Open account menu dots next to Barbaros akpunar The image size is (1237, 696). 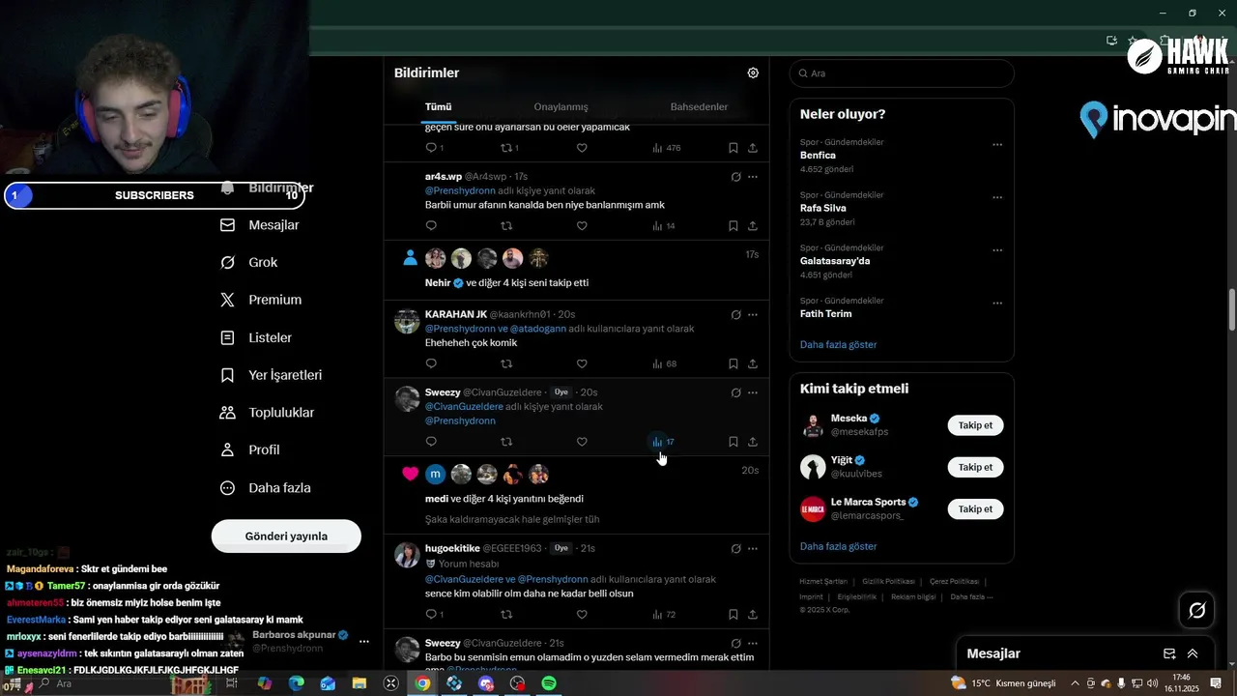coord(364,641)
